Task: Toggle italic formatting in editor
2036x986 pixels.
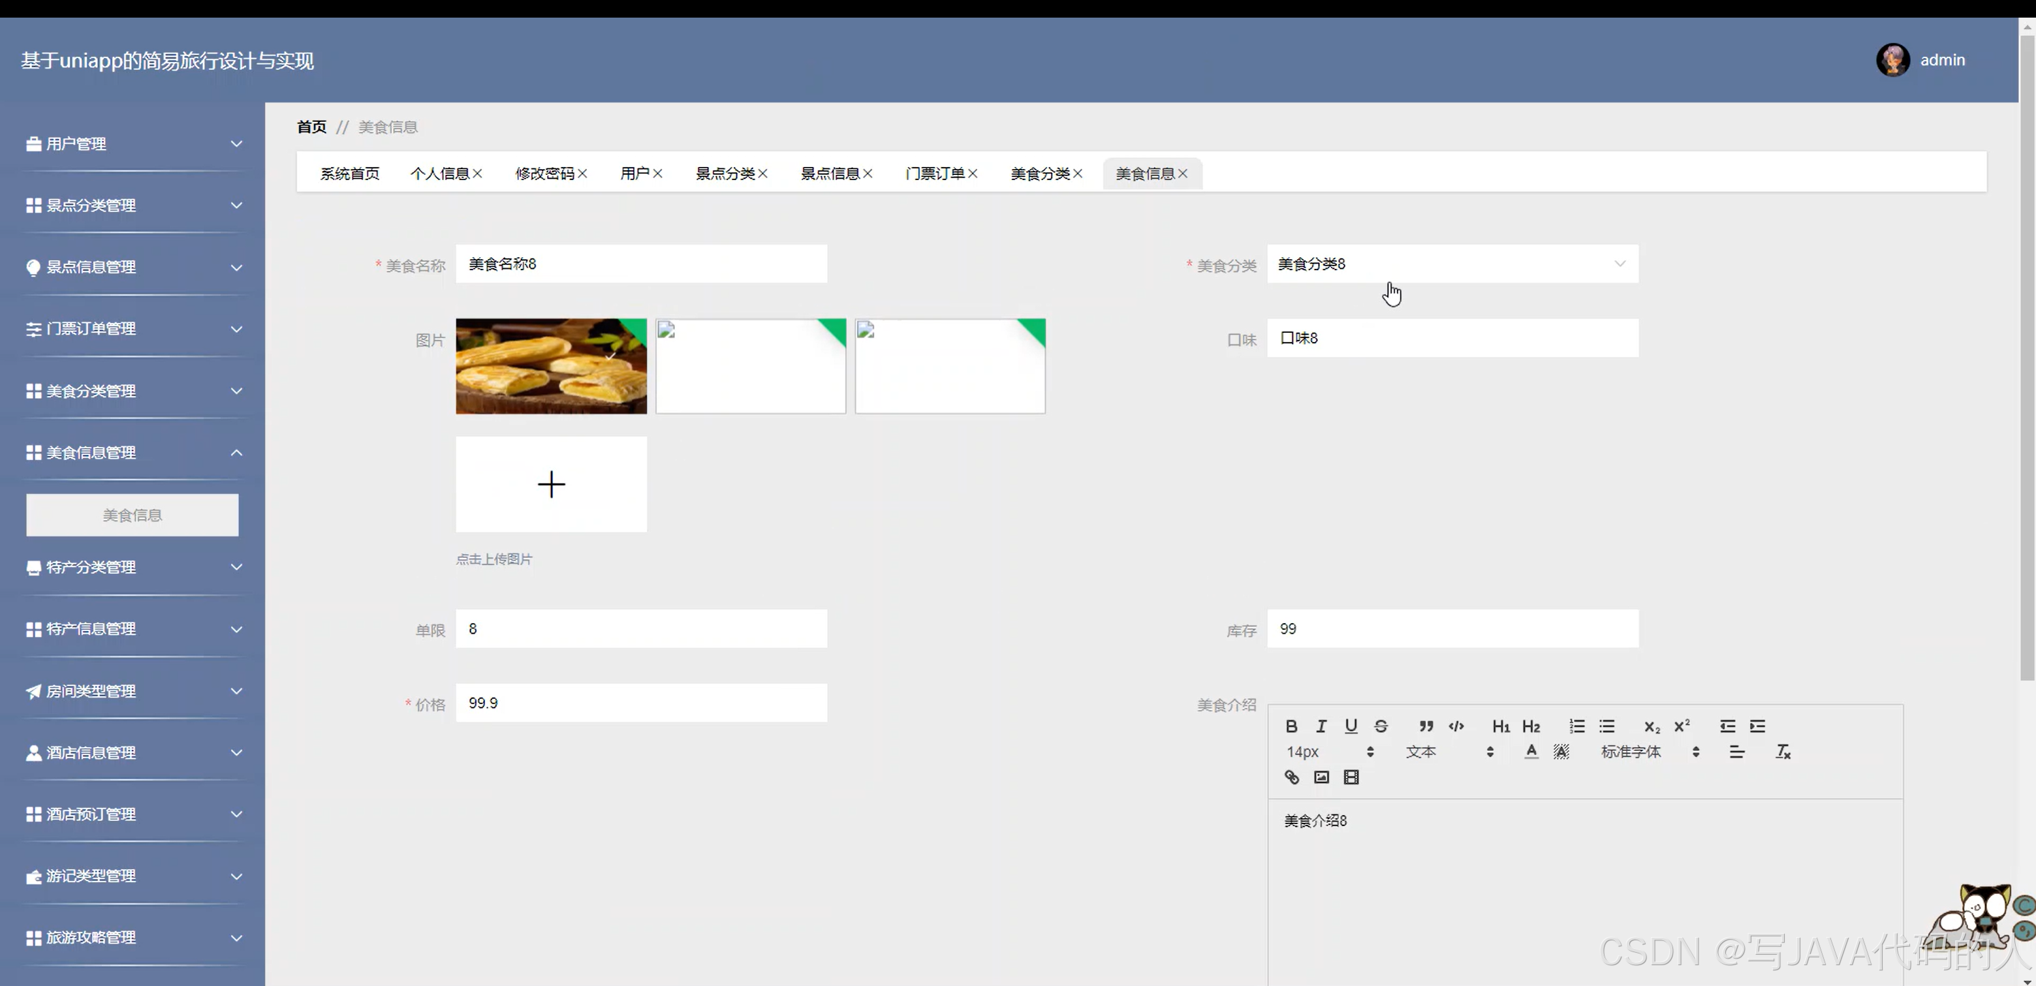Action: point(1321,726)
